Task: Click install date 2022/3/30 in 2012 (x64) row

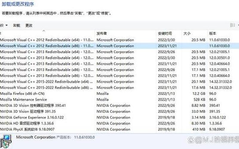Action: (x=166, y=40)
